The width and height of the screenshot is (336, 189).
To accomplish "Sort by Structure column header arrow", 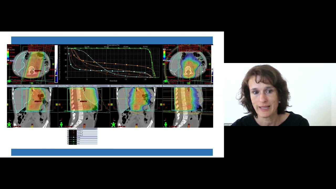I will tap(97, 129).
